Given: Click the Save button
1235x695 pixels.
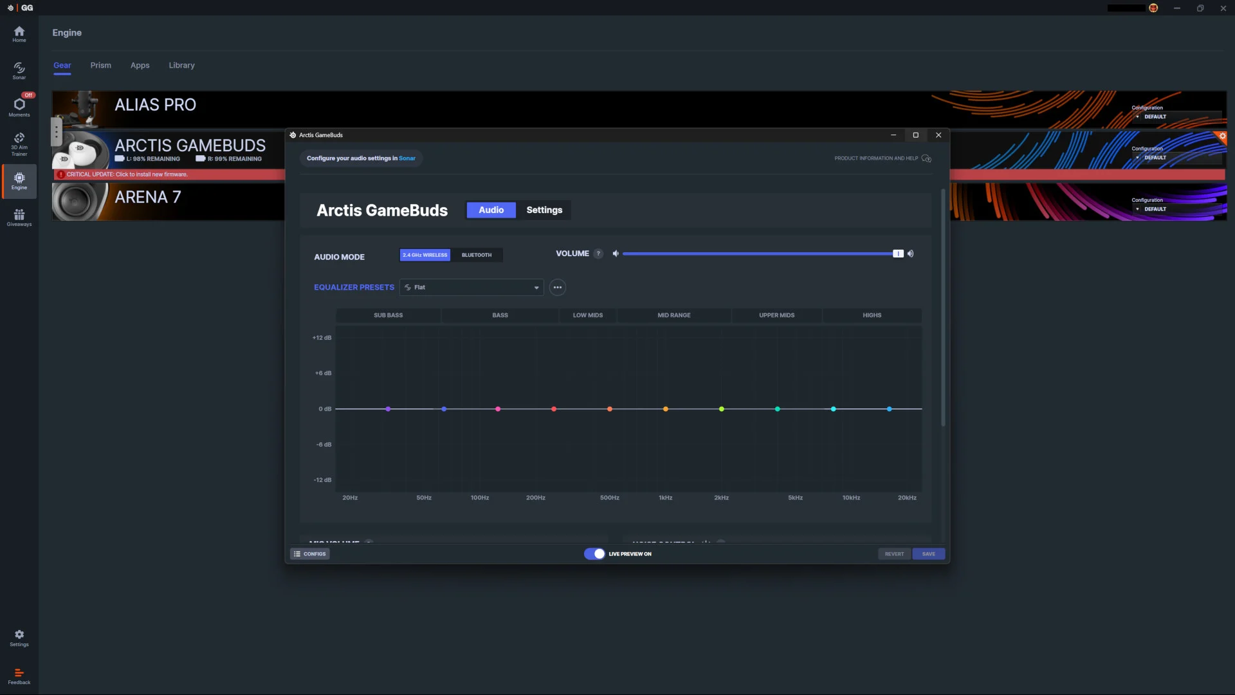Looking at the screenshot, I should (x=928, y=554).
